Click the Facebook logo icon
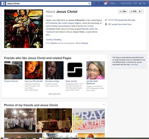 (x=3, y=4)
